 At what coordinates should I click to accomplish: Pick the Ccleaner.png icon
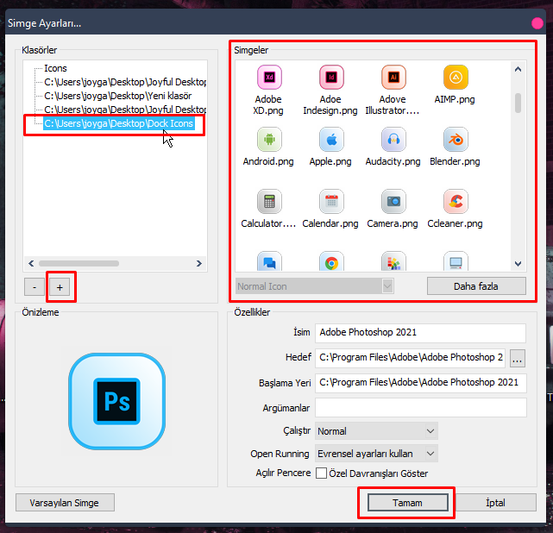click(456, 201)
